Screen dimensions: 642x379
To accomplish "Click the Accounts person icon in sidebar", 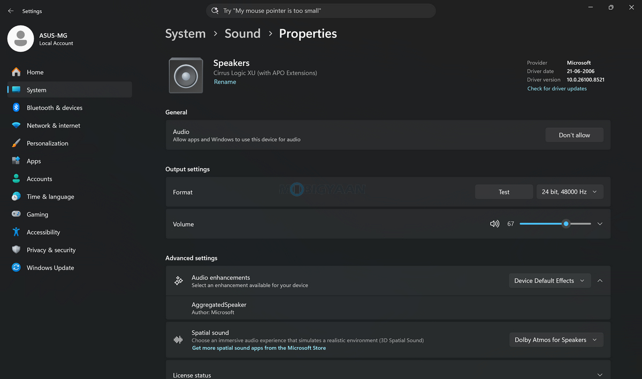I will pos(16,179).
